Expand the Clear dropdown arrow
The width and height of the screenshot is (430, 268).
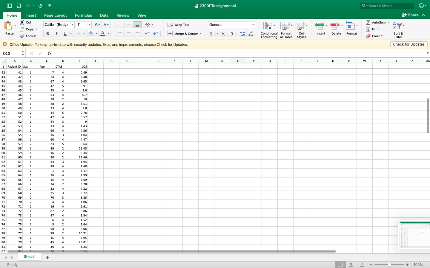tap(382, 36)
